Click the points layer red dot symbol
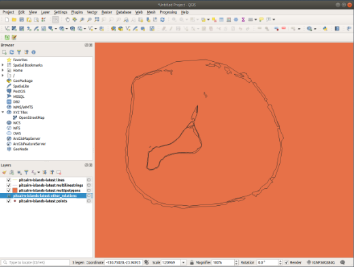Image resolution: width=354 pixels, height=267 pixels. point(15,201)
